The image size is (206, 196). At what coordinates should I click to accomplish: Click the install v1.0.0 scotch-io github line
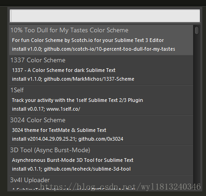click(x=93, y=49)
